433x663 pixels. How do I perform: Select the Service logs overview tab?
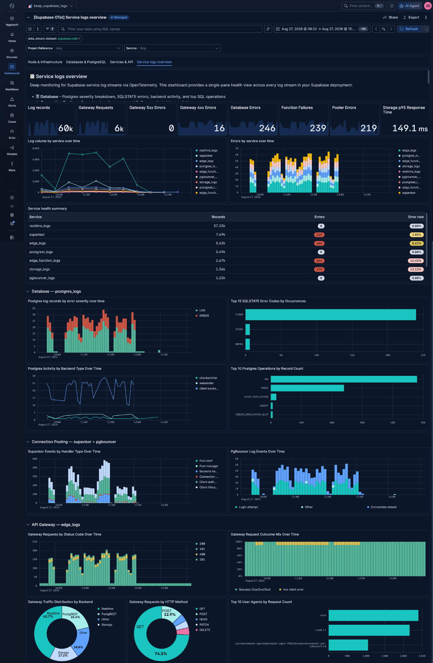[154, 62]
